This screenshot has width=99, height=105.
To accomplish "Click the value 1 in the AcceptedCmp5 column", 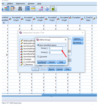I will pyautogui.click(x=44, y=74).
